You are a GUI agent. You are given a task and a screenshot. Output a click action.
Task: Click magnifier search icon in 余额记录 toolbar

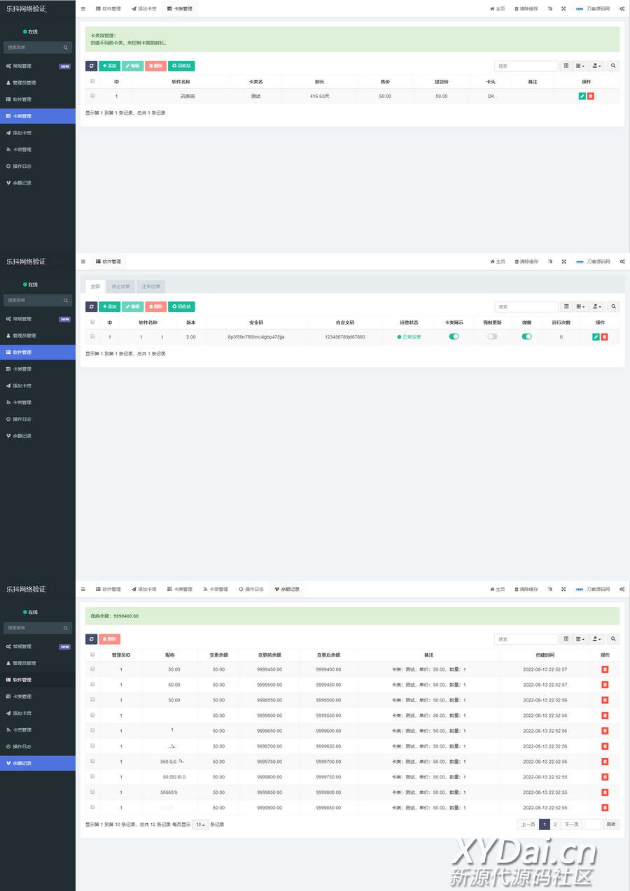click(613, 639)
